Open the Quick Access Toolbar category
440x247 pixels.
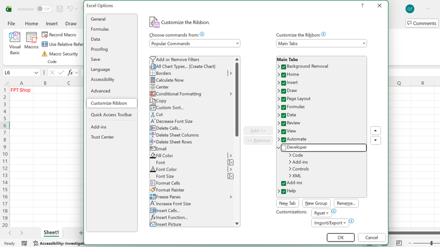(111, 115)
